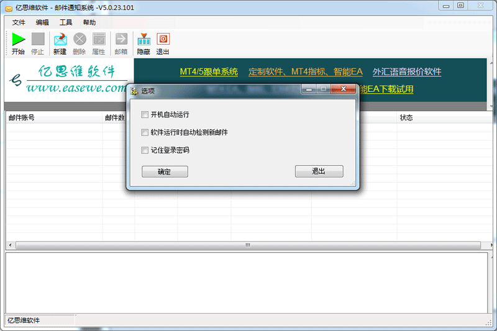The width and height of the screenshot is (497, 331).
Task: Click inside the lower log text area
Action: tap(246, 283)
